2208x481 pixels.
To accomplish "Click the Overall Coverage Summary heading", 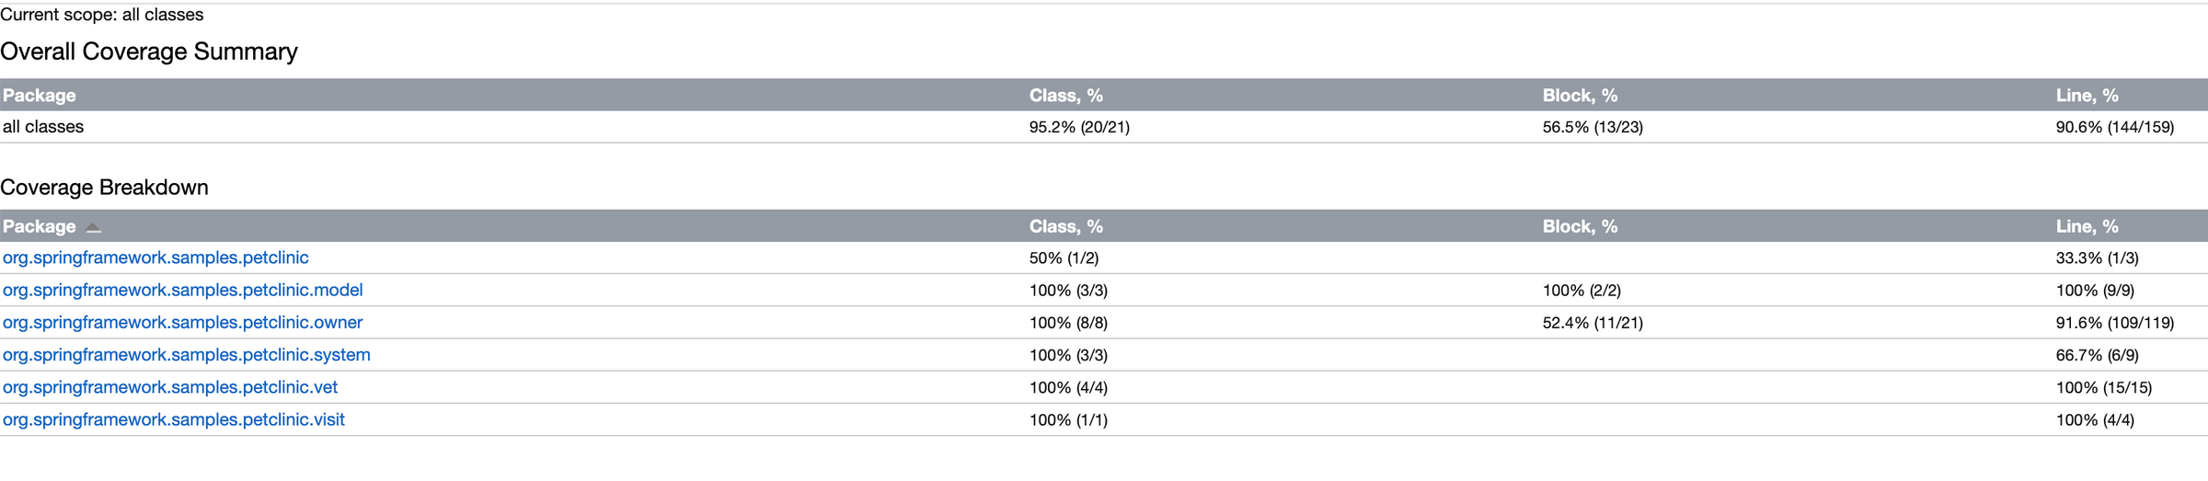I will [x=149, y=52].
